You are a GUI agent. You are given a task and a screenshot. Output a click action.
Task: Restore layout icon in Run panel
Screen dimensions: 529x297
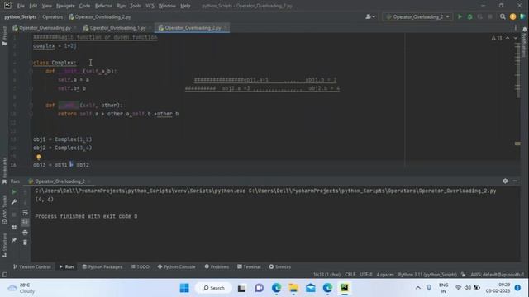pos(14,228)
